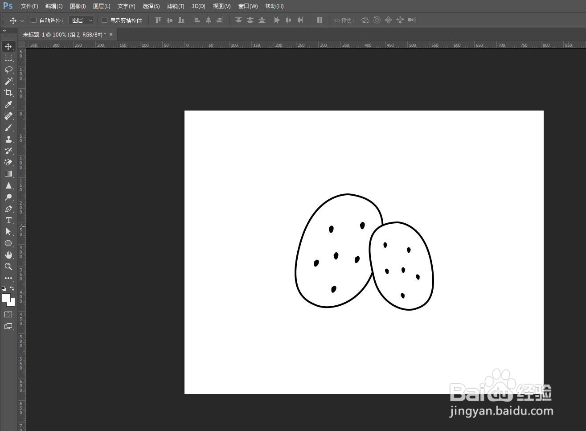Open the 3D(D) menu
Image resolution: width=586 pixels, height=431 pixels.
click(198, 6)
